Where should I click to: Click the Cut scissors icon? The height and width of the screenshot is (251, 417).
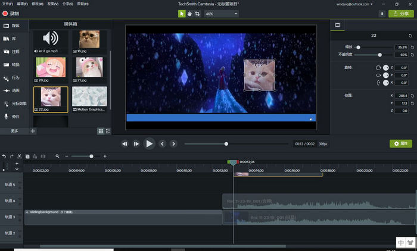tap(19, 156)
